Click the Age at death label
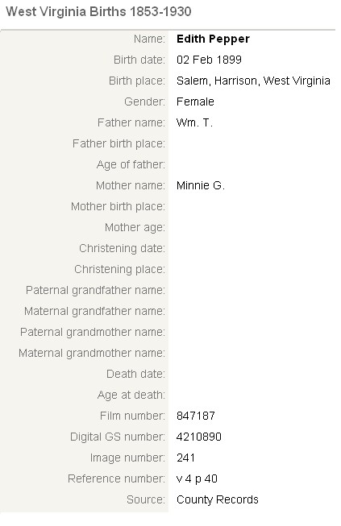This screenshot has height=526, width=341. pos(131,395)
